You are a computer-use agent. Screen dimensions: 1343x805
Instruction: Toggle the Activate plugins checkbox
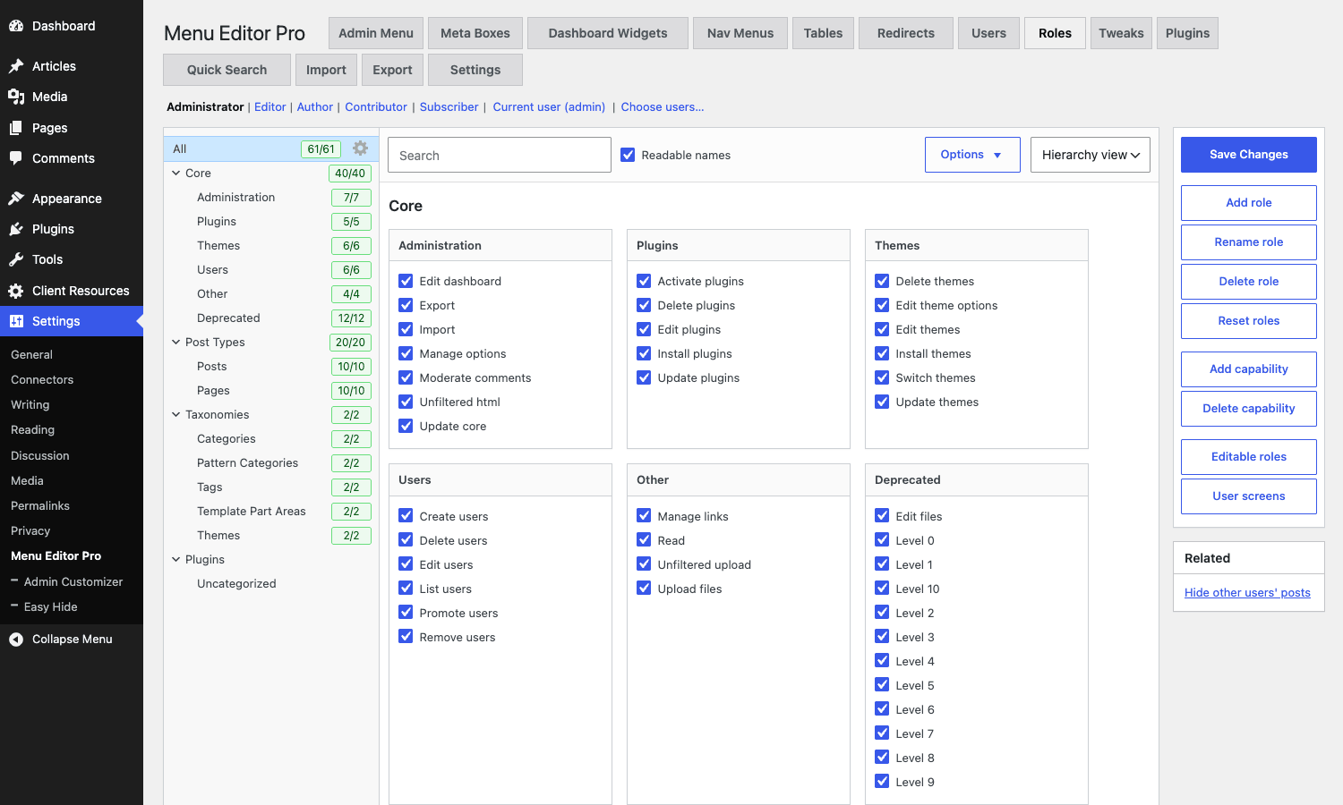644,281
